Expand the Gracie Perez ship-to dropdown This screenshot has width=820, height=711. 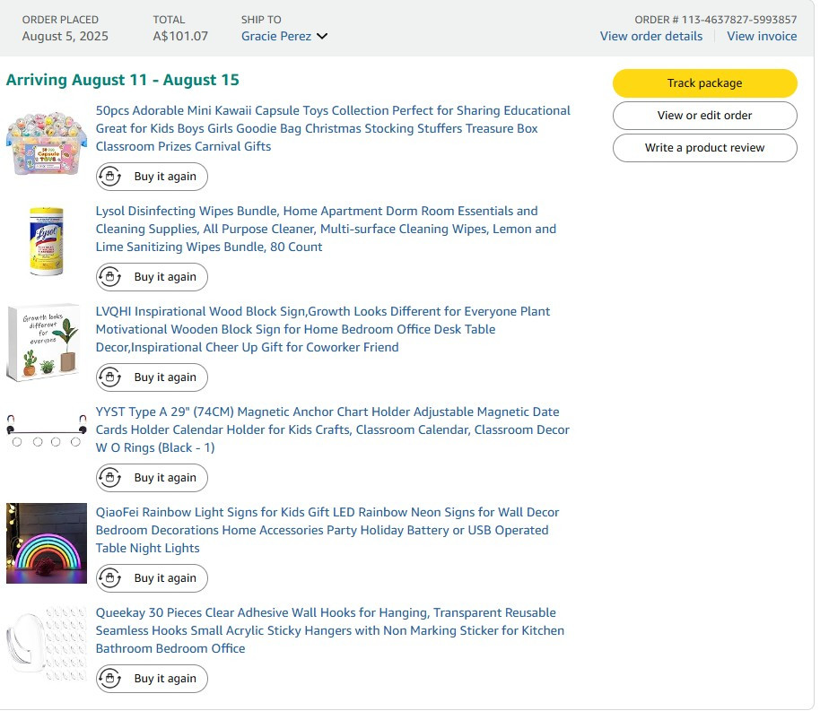[284, 36]
